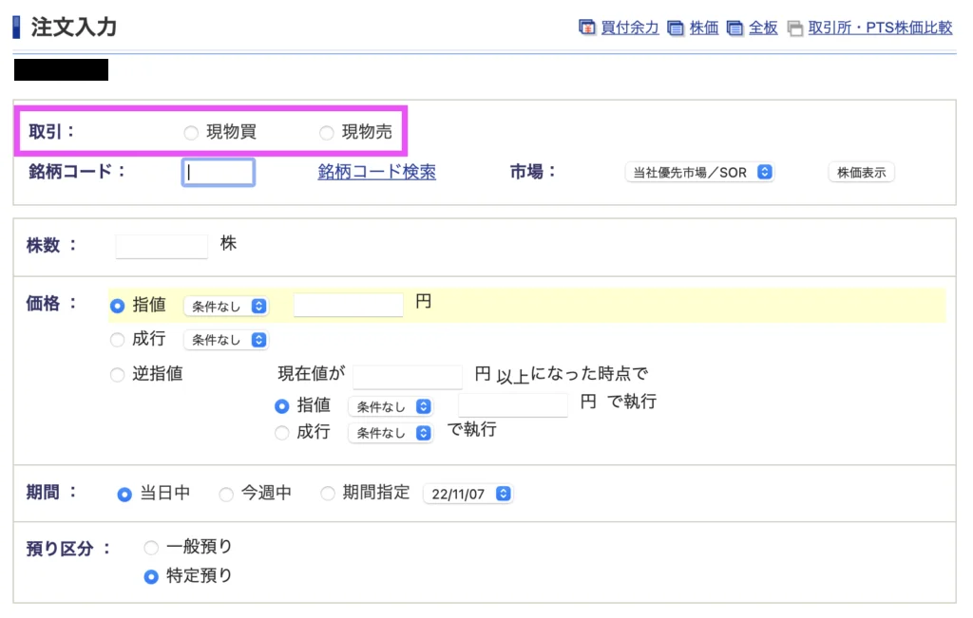Select the top 指値 price radio button
Image resolution: width=973 pixels, height=618 pixels.
[117, 306]
